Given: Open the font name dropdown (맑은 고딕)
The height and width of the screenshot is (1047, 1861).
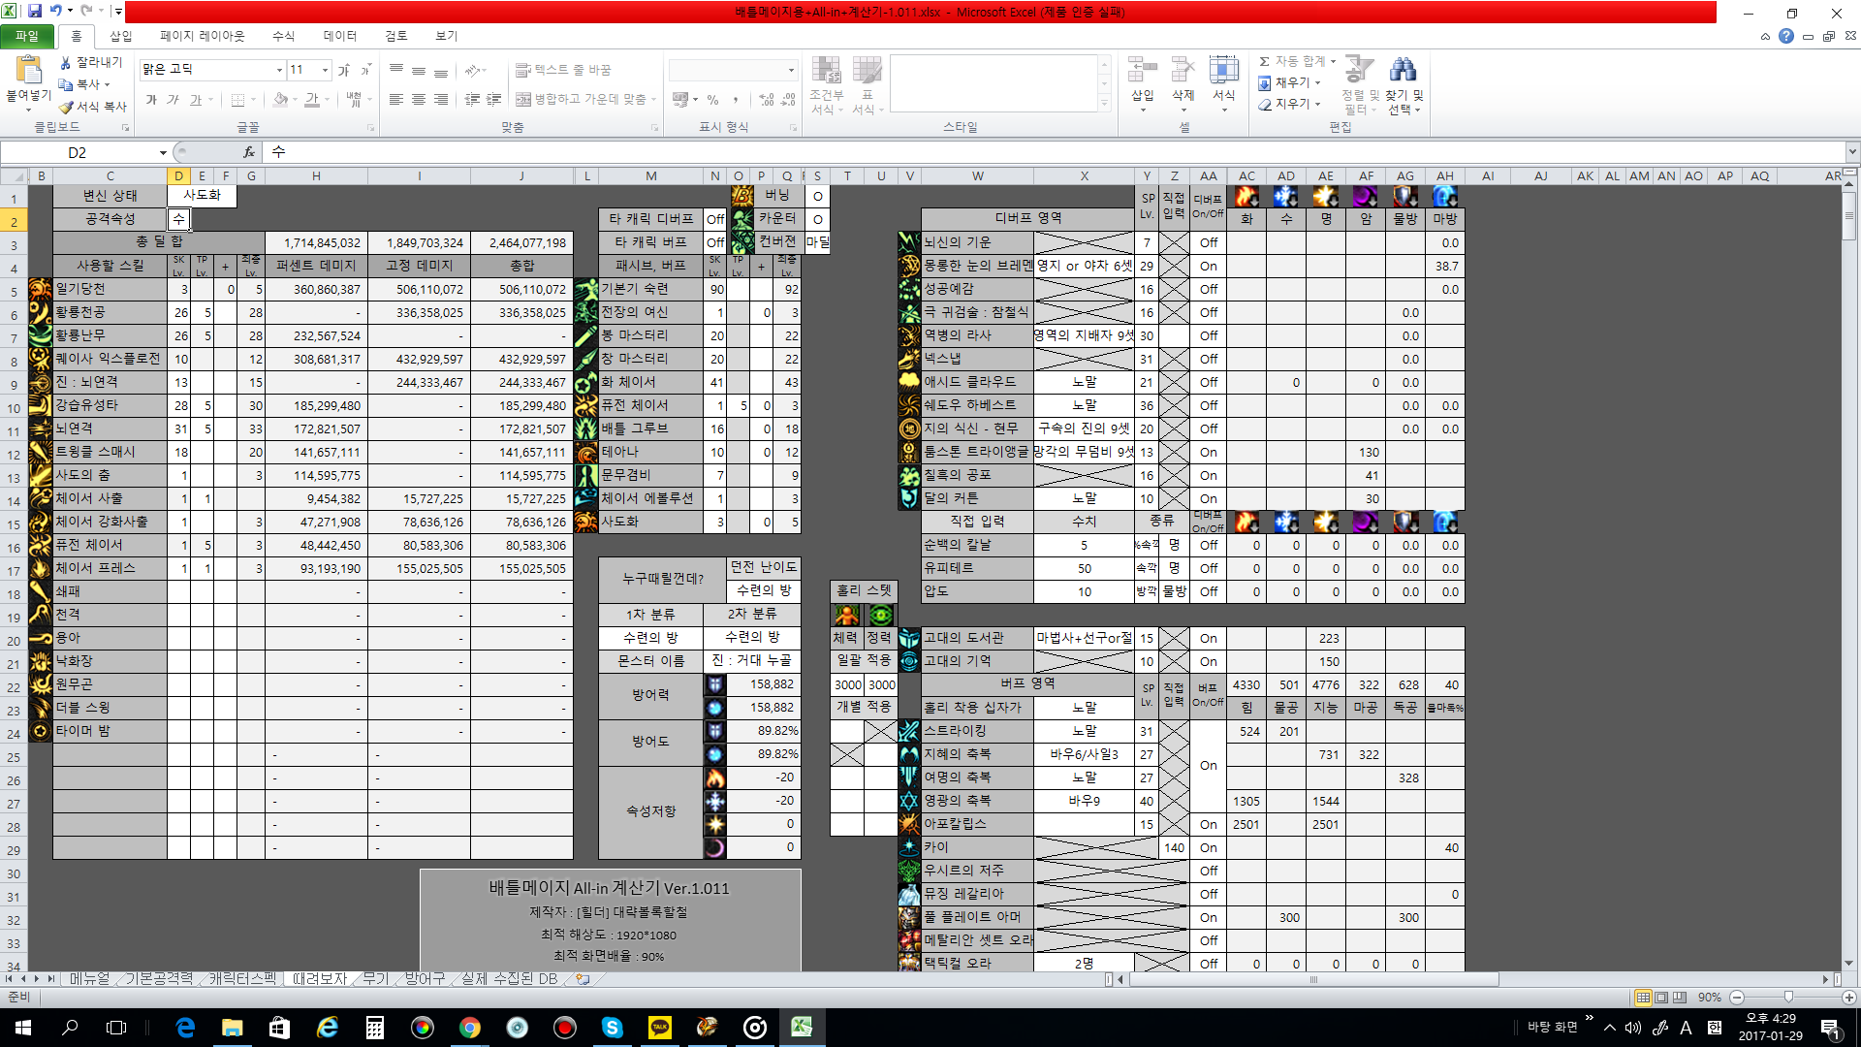Looking at the screenshot, I should pyautogui.click(x=279, y=70).
